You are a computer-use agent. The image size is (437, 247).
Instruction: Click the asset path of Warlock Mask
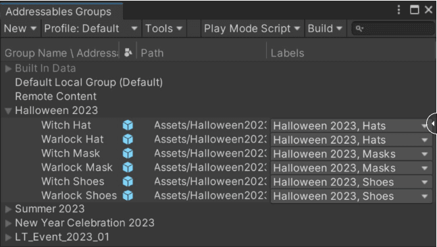[211, 167]
